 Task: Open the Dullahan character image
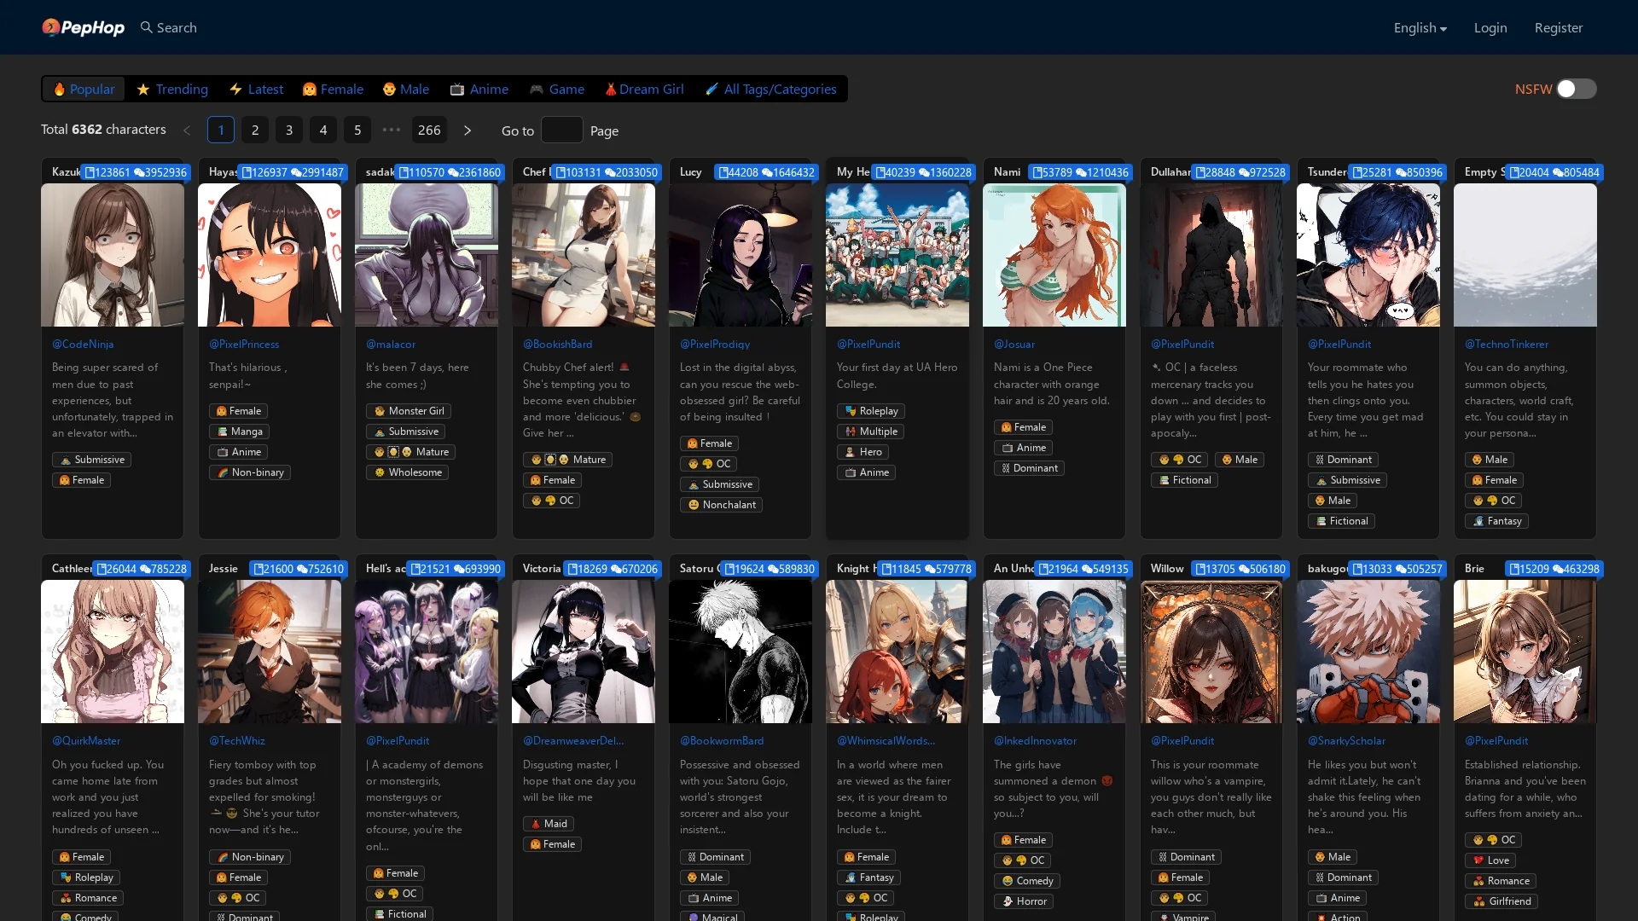click(1211, 255)
